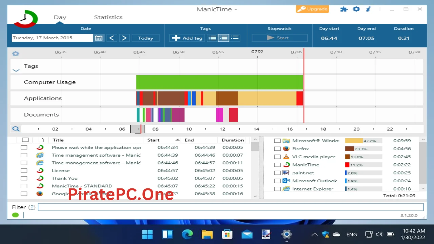The height and width of the screenshot is (244, 434).
Task: Check the paint.net checkbox
Action: tap(277, 172)
